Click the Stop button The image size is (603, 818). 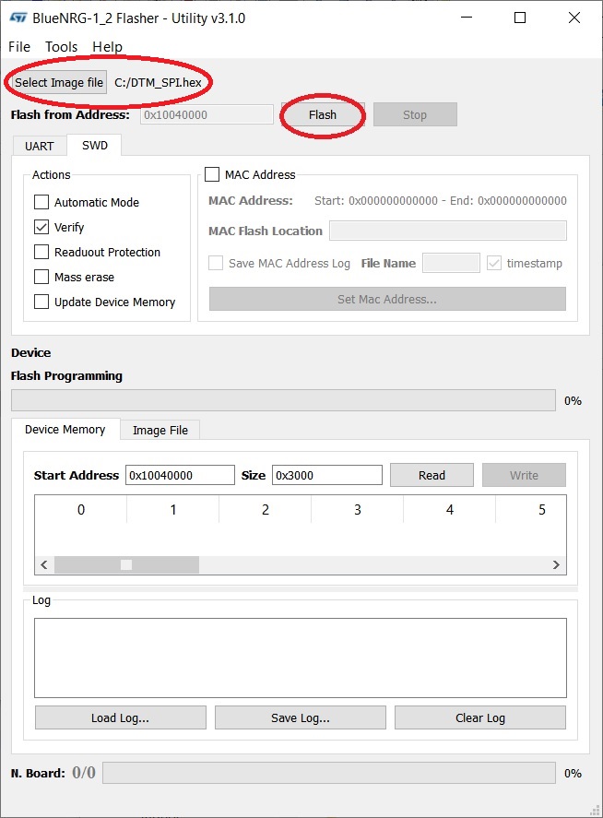tap(415, 114)
